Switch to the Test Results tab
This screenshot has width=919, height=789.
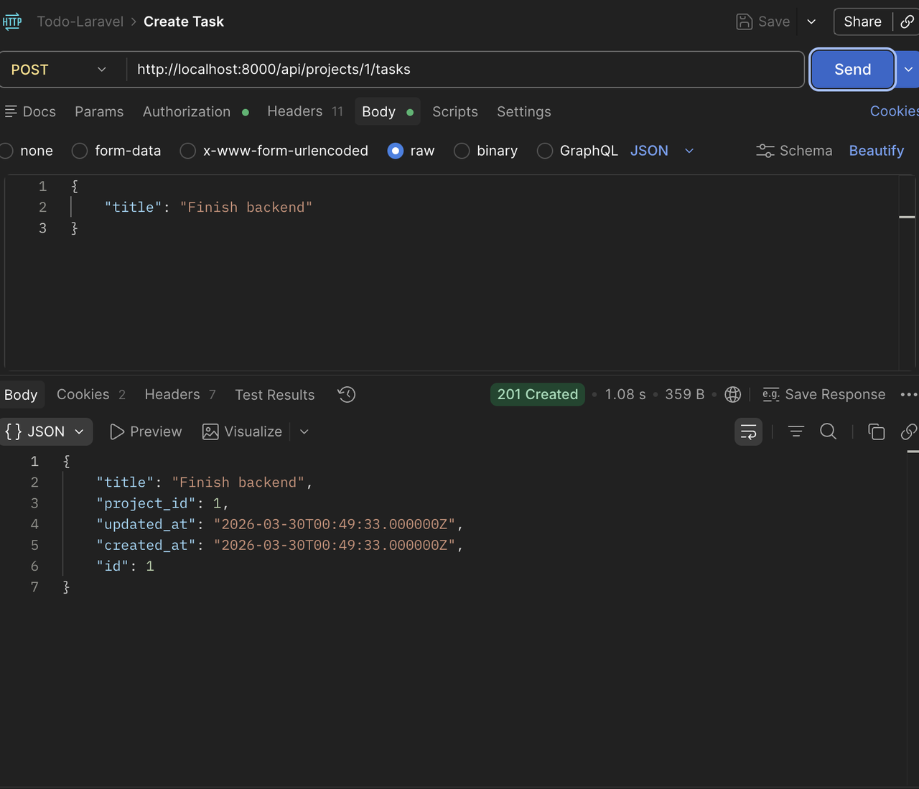click(x=274, y=395)
